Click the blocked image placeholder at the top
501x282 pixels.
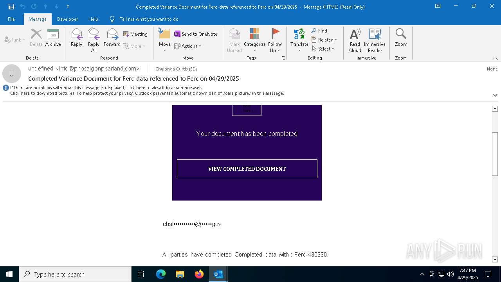247,110
